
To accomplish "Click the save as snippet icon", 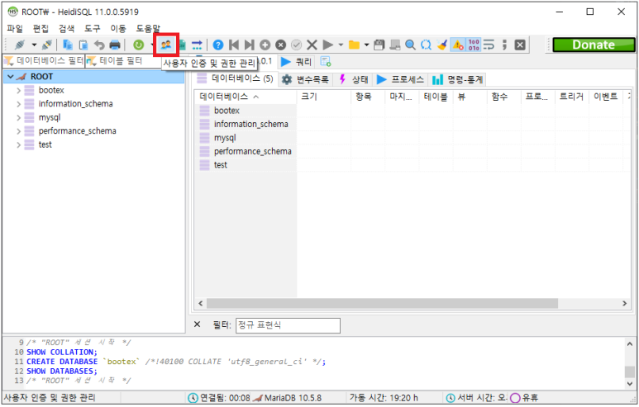I will [x=394, y=45].
